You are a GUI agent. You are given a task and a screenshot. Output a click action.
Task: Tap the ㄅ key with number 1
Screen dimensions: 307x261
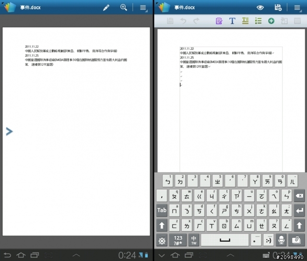168,181
